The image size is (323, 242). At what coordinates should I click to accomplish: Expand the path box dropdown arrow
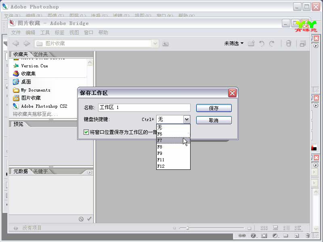[155, 44]
